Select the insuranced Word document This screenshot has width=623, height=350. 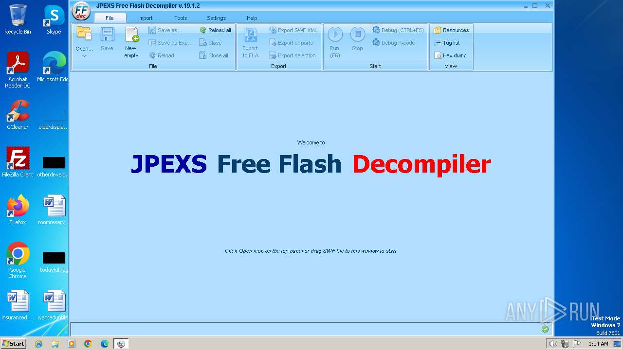[x=18, y=305]
